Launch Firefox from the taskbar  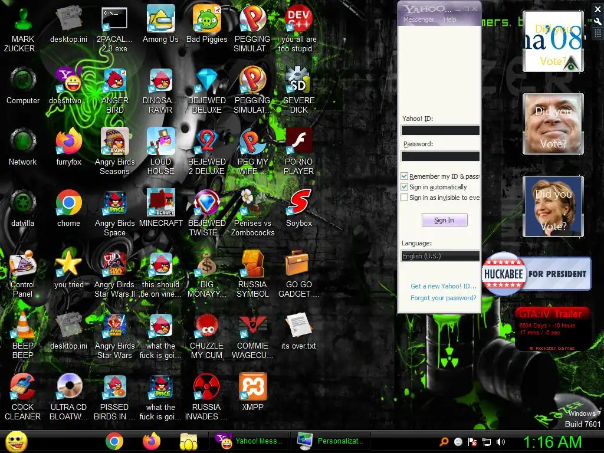[x=152, y=441]
